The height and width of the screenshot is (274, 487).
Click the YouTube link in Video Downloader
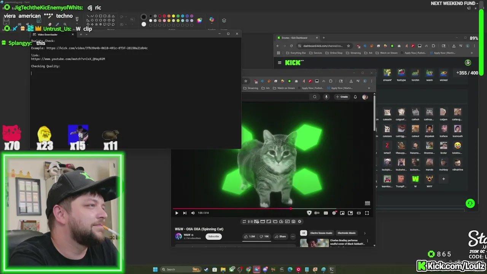click(68, 59)
